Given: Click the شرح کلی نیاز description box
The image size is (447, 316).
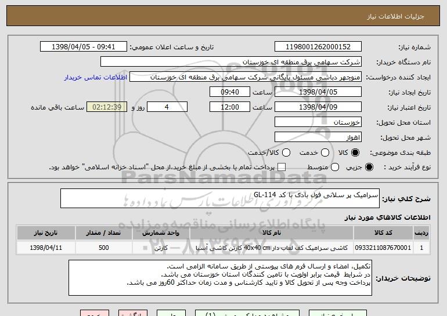Looking at the screenshot, I should pyautogui.click(x=220, y=198).
